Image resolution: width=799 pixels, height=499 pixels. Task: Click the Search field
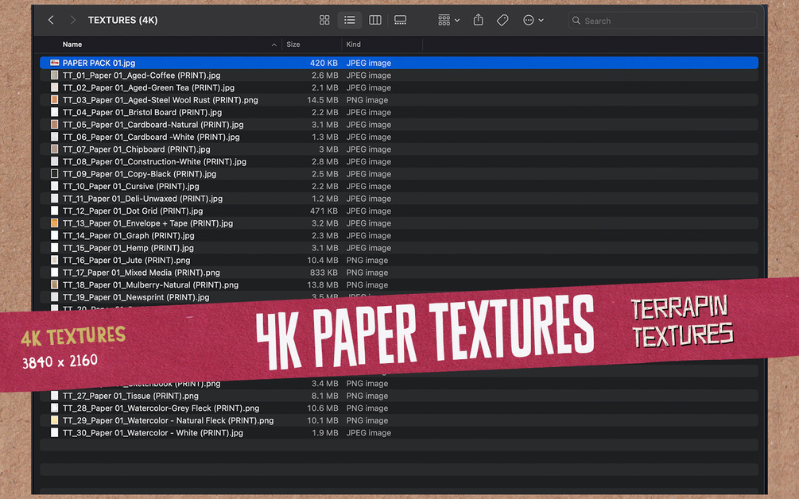click(662, 21)
